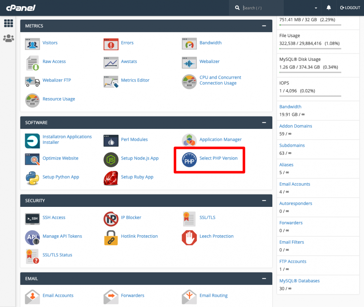Open the Select PHP Version tool
The image size is (364, 307).
[219, 159]
